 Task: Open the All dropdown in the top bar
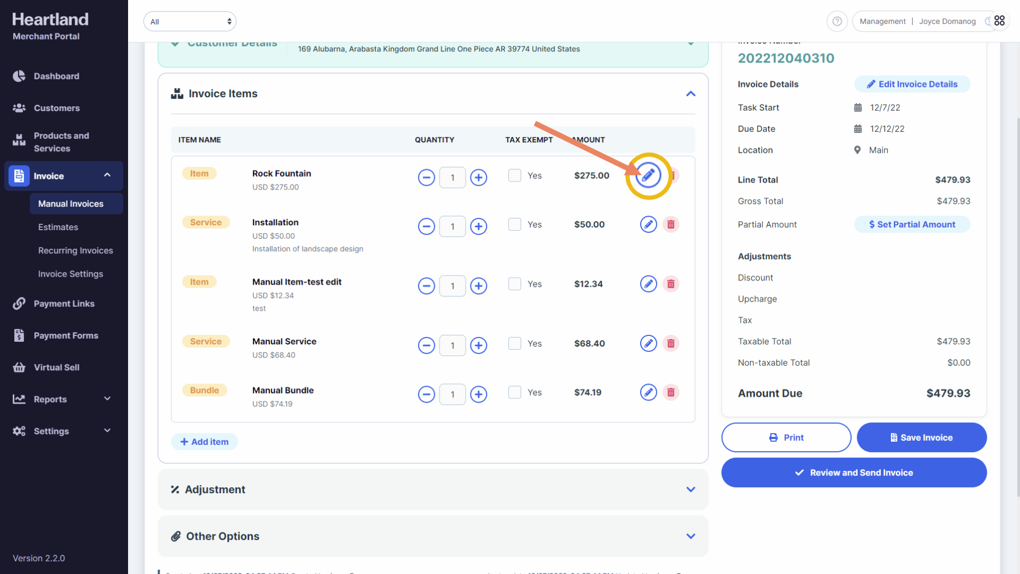(x=190, y=22)
